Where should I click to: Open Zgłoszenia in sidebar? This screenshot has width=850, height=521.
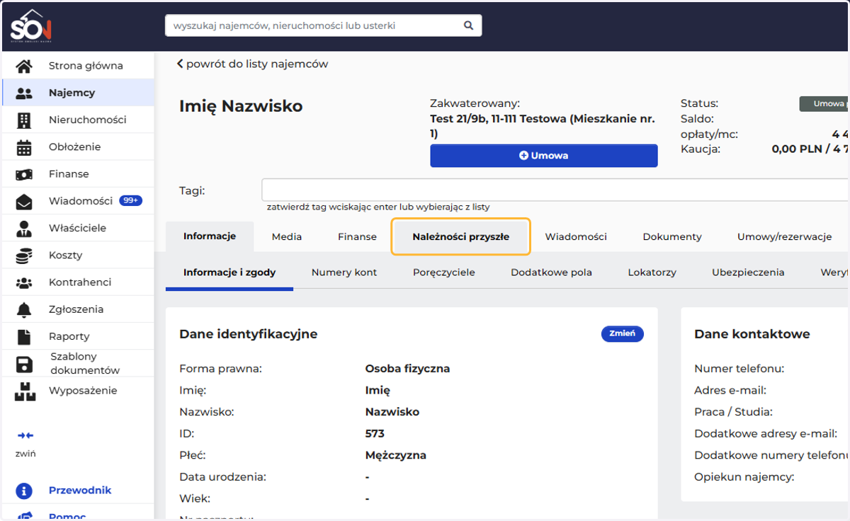click(x=76, y=309)
